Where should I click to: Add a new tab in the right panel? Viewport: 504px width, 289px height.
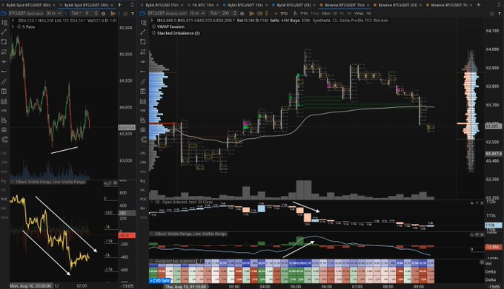pyautogui.click(x=478, y=5)
